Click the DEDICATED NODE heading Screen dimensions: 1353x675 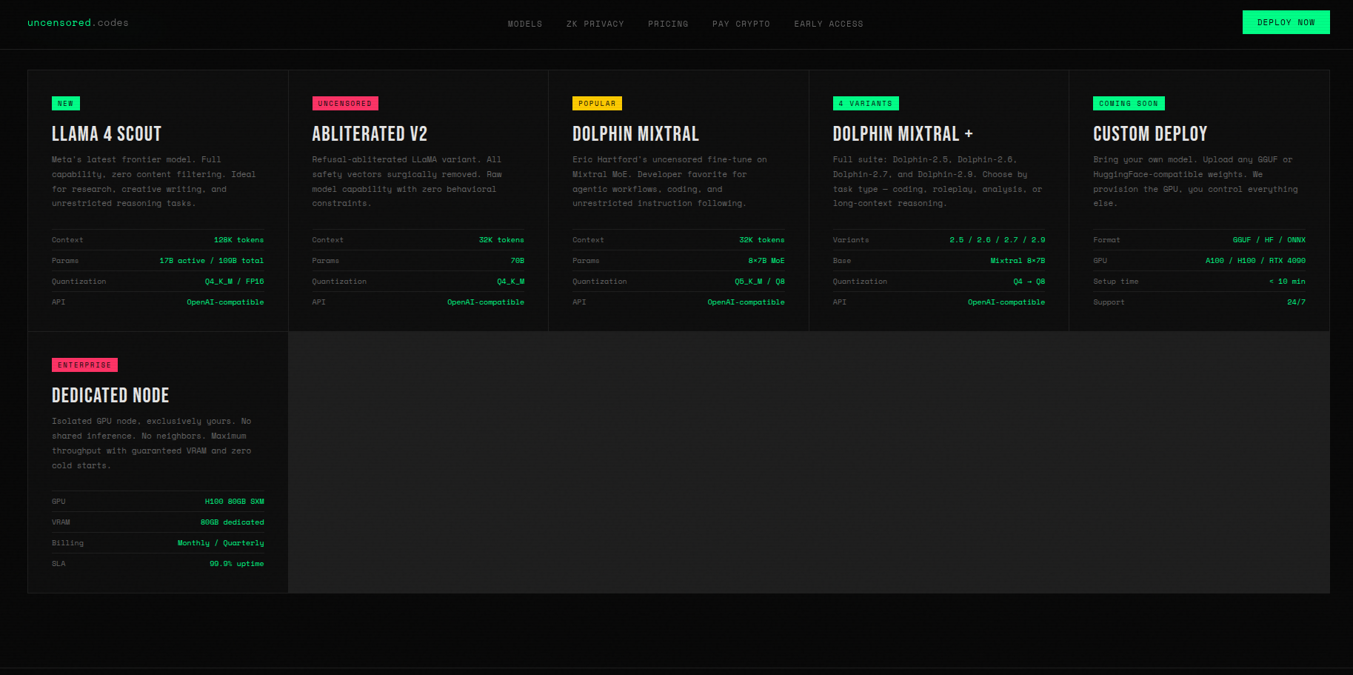pos(110,396)
